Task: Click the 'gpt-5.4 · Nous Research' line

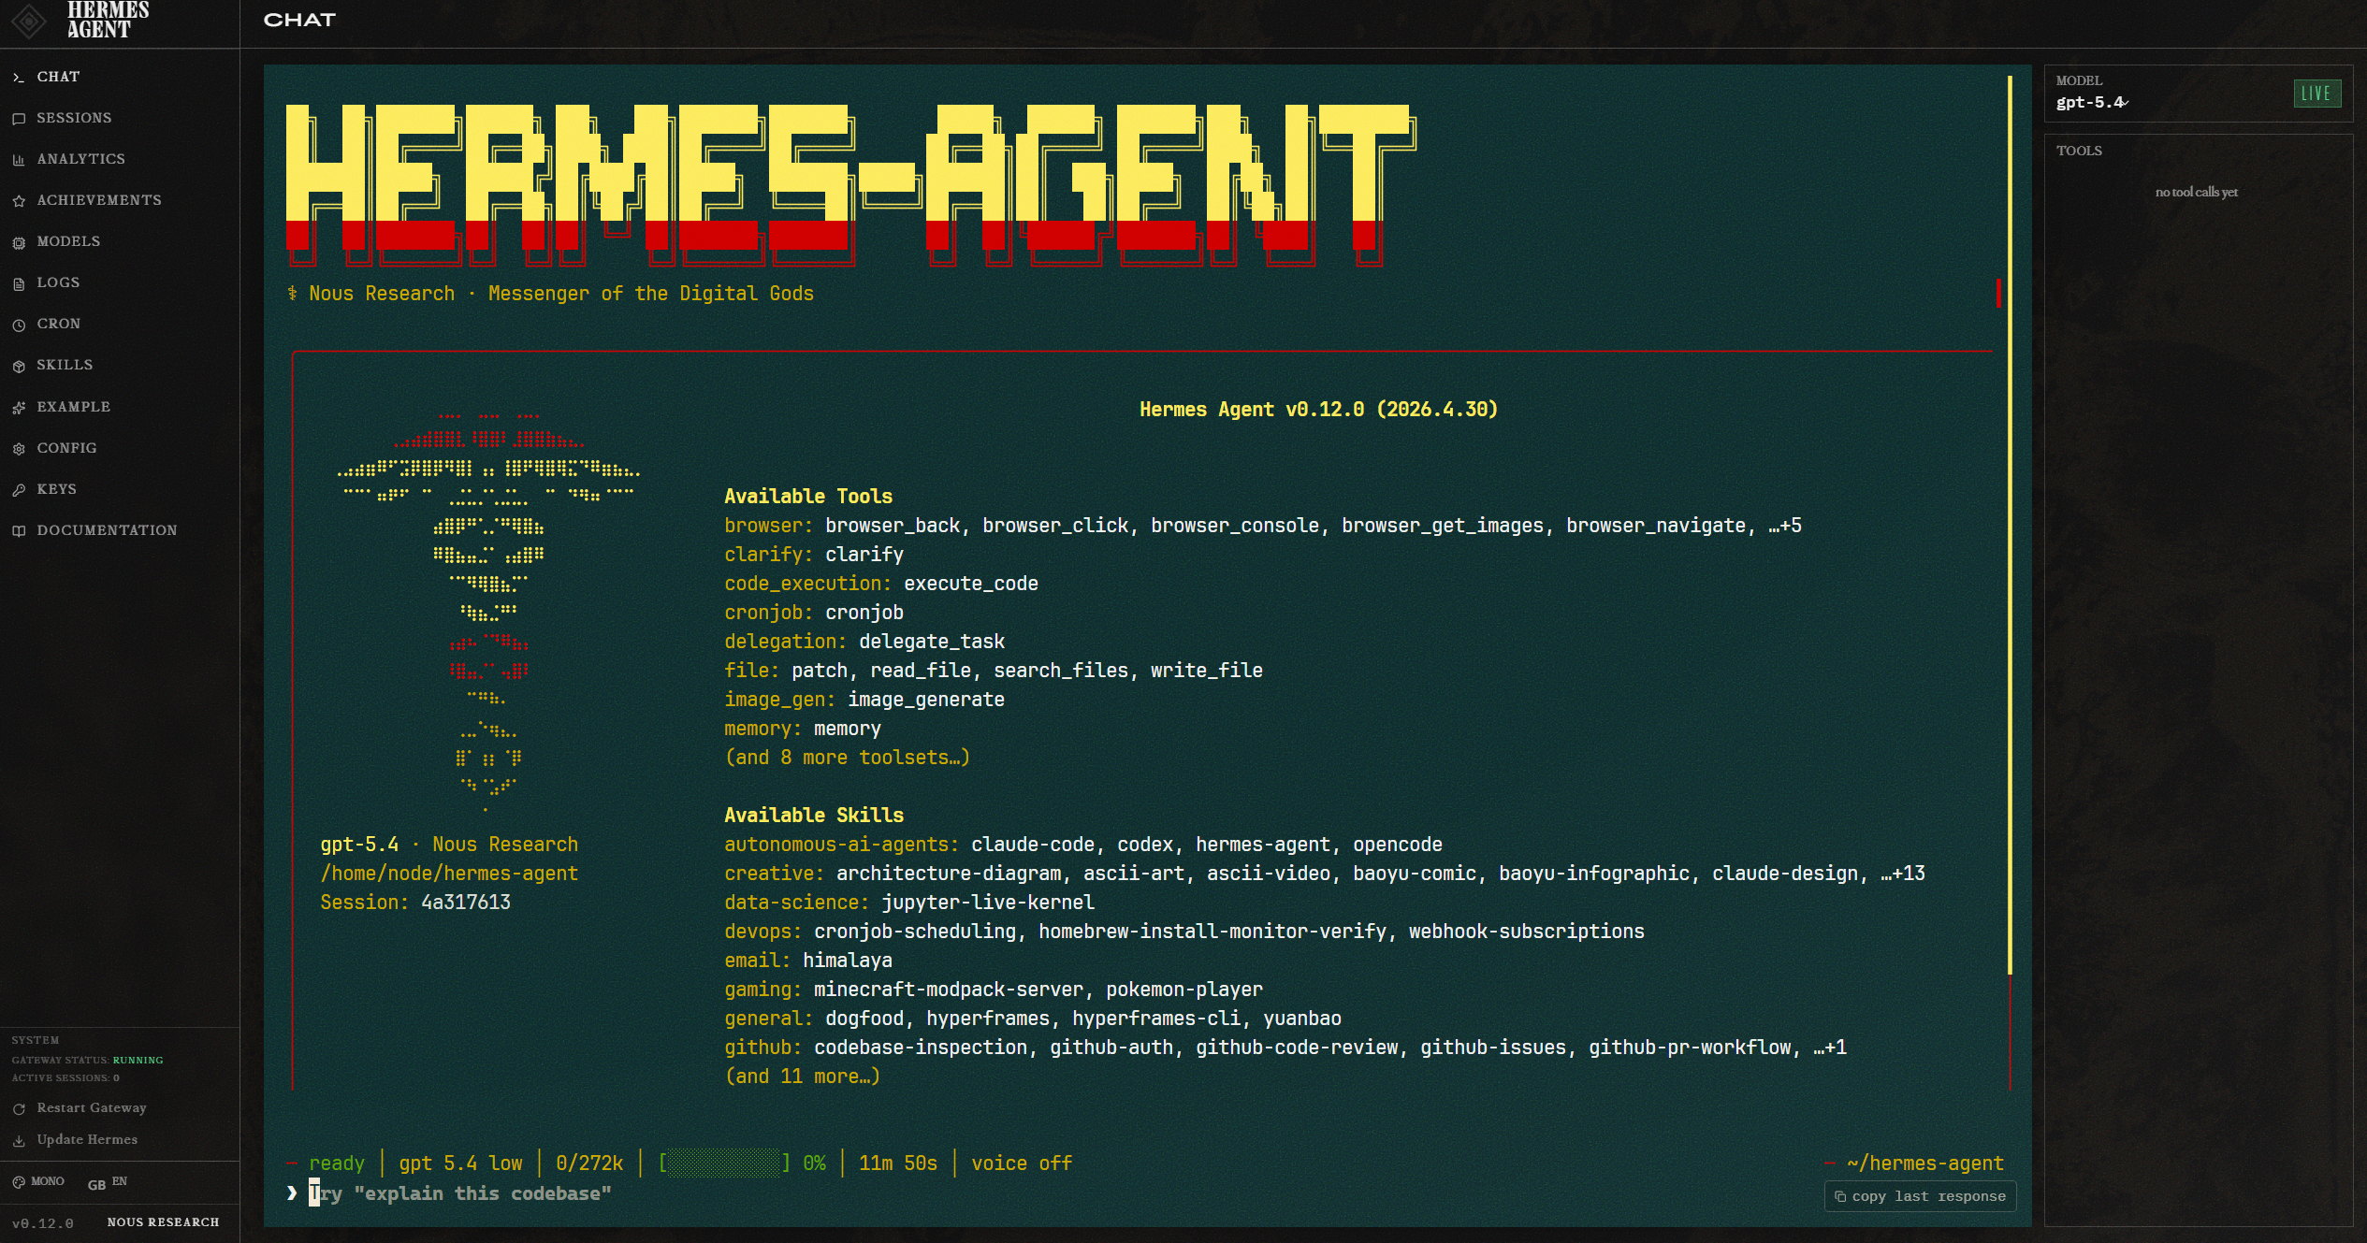Action: tap(449, 845)
